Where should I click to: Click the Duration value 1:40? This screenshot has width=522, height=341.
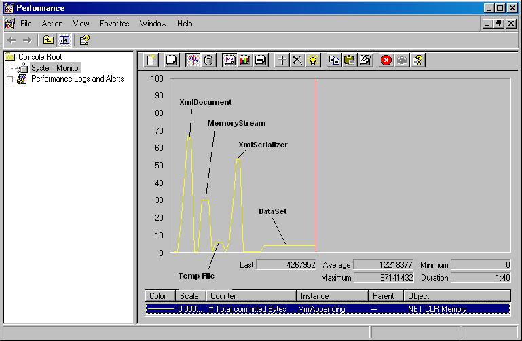(481, 277)
